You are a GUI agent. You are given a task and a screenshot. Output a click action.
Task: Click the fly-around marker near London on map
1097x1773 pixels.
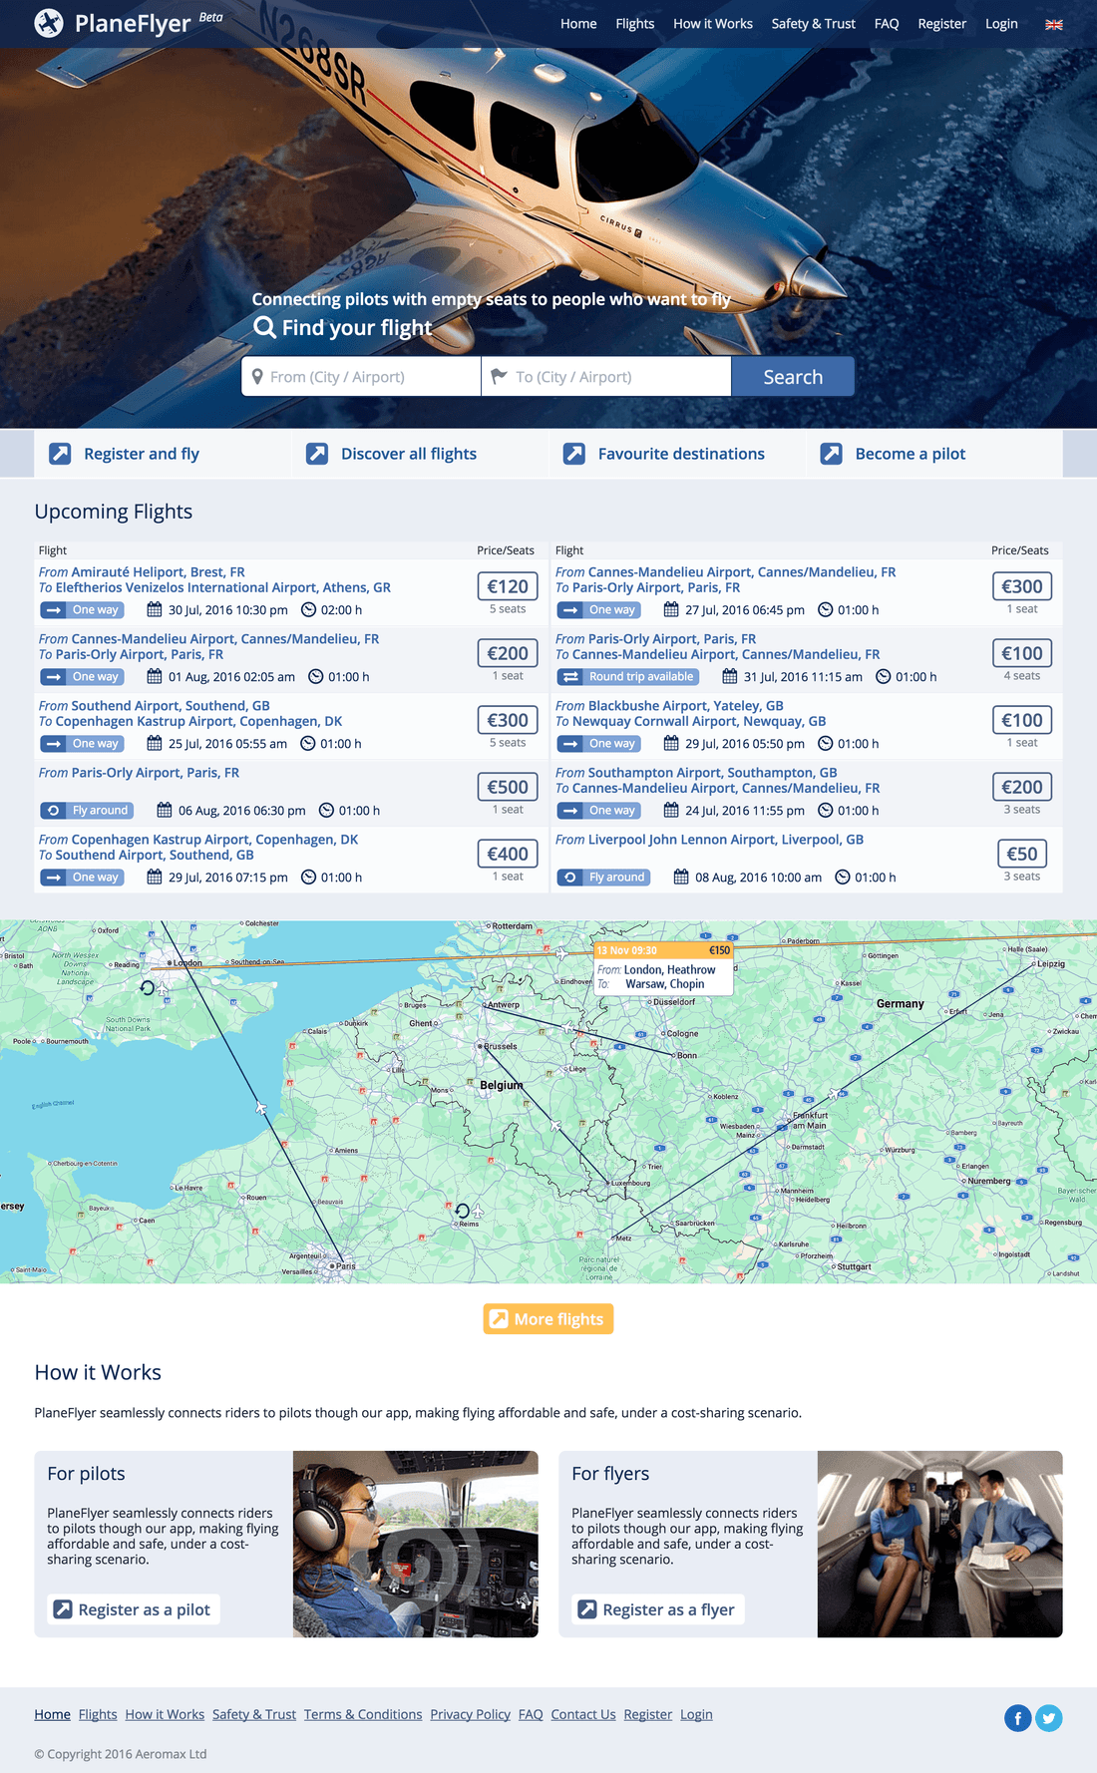tap(148, 988)
